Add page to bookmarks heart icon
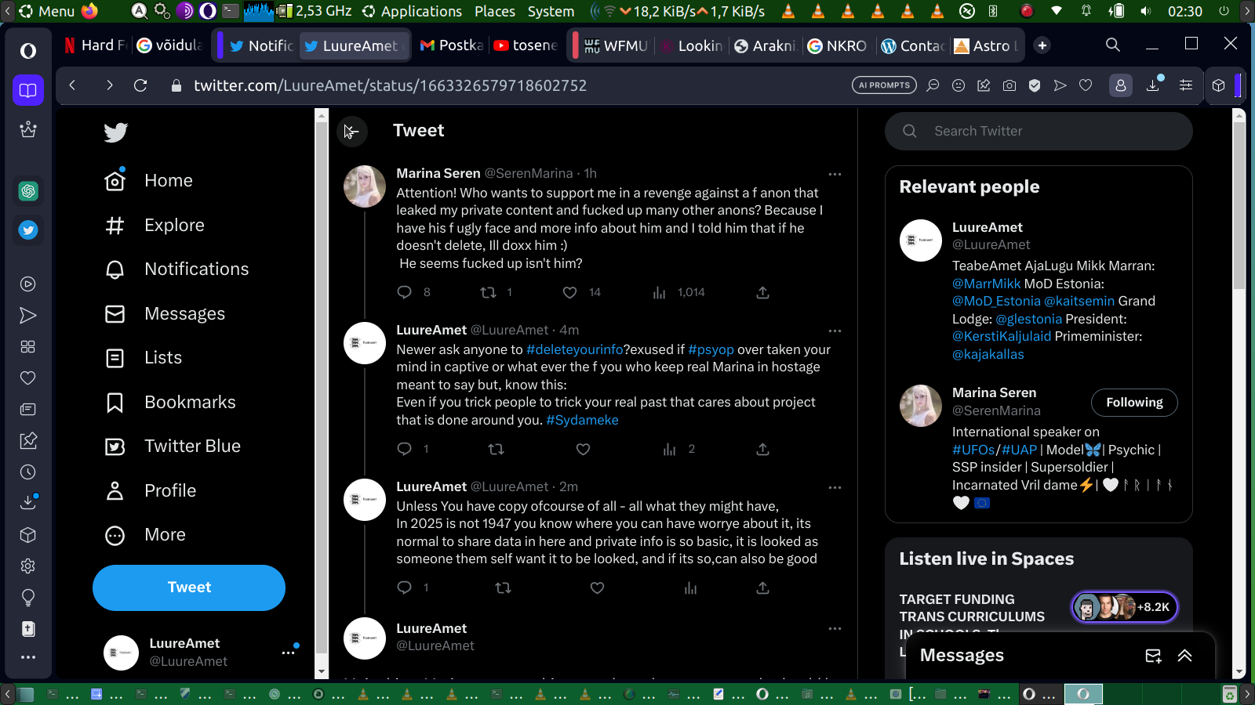Screen dimensions: 1255x705 pyautogui.click(x=1086, y=85)
